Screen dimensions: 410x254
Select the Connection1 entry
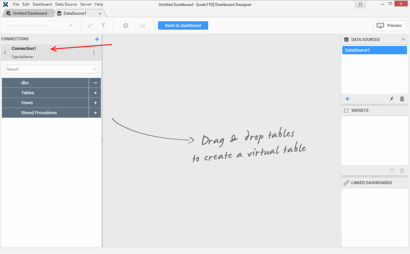tap(51, 53)
